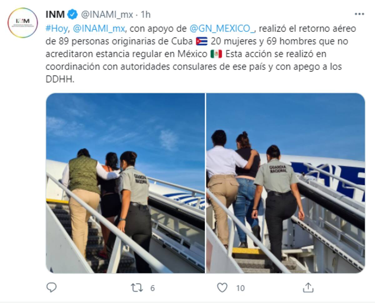
Task: Open the left photo of boarding stairs
Action: [x=125, y=183]
